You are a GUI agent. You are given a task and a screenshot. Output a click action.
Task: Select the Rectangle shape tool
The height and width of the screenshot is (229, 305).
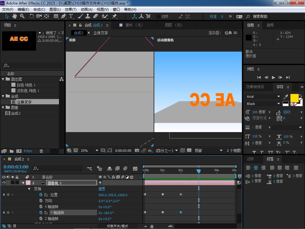click(56, 16)
